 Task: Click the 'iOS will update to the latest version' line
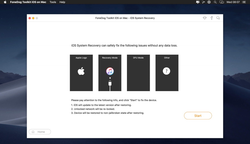point(101,105)
